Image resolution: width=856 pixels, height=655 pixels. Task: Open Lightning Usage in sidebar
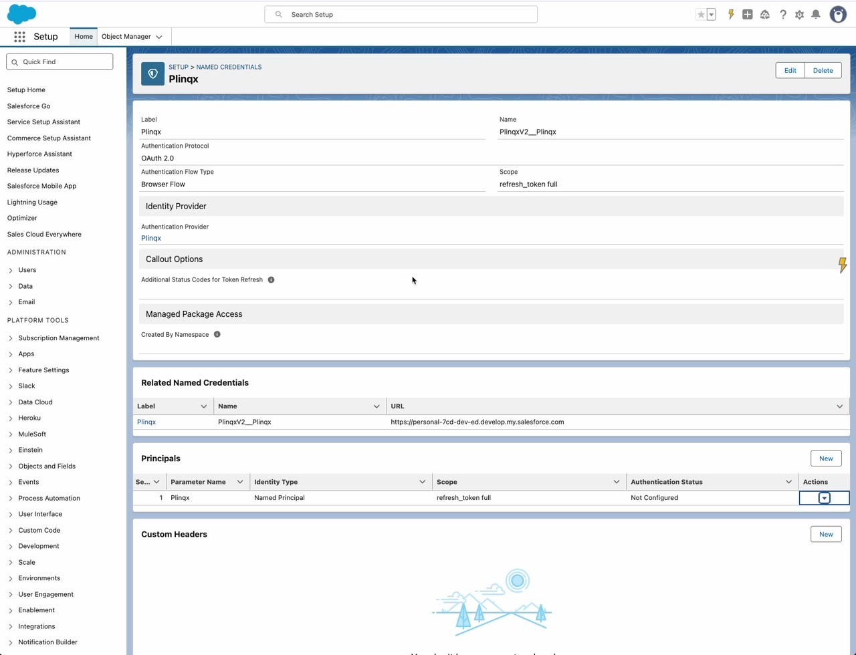point(32,202)
